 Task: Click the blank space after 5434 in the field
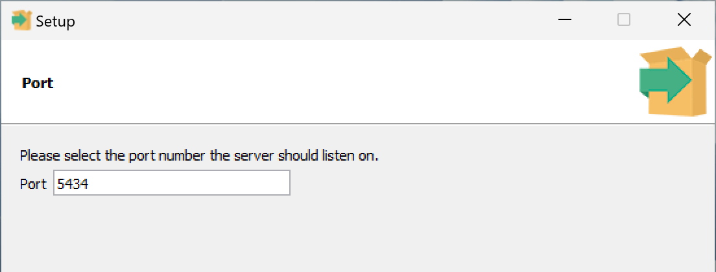coord(195,184)
